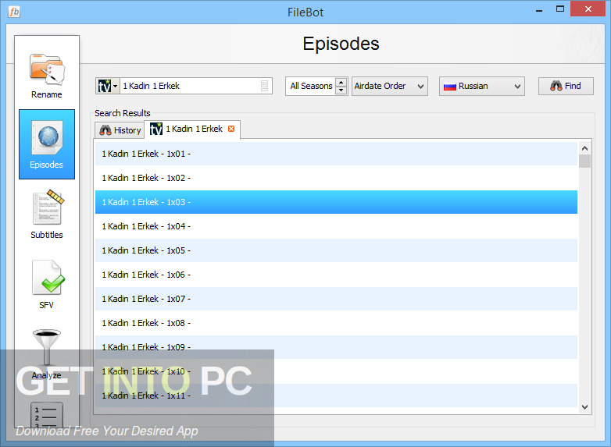Screen dimensions: 611x447
Task: Increase the season spinner value
Action: 341,82
